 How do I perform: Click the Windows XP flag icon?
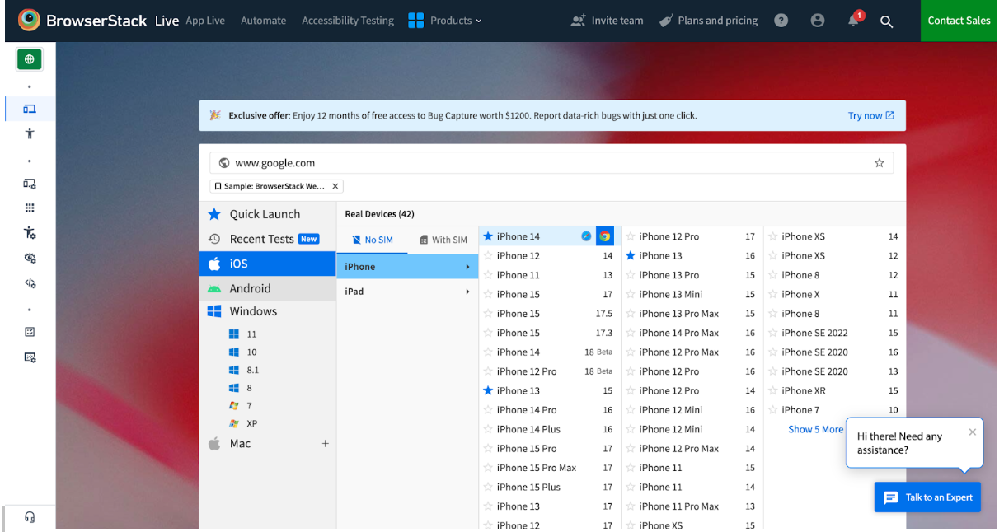[x=234, y=423]
